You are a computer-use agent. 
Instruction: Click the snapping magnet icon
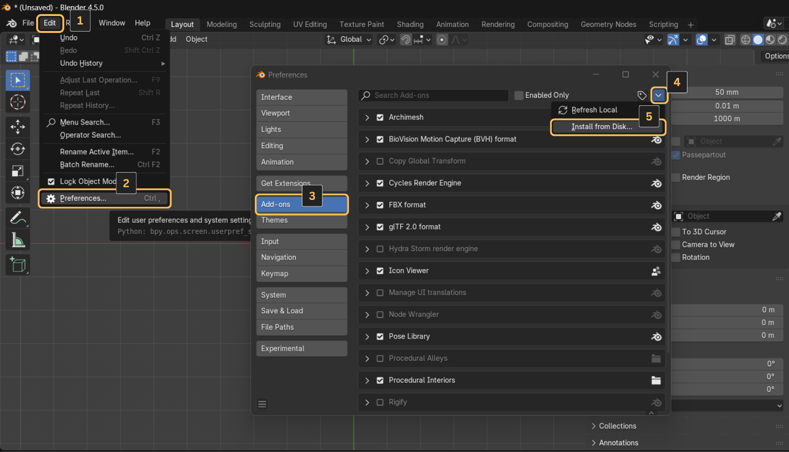coord(405,40)
